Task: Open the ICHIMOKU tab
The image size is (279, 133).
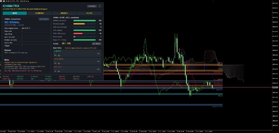Action: (x=40, y=13)
